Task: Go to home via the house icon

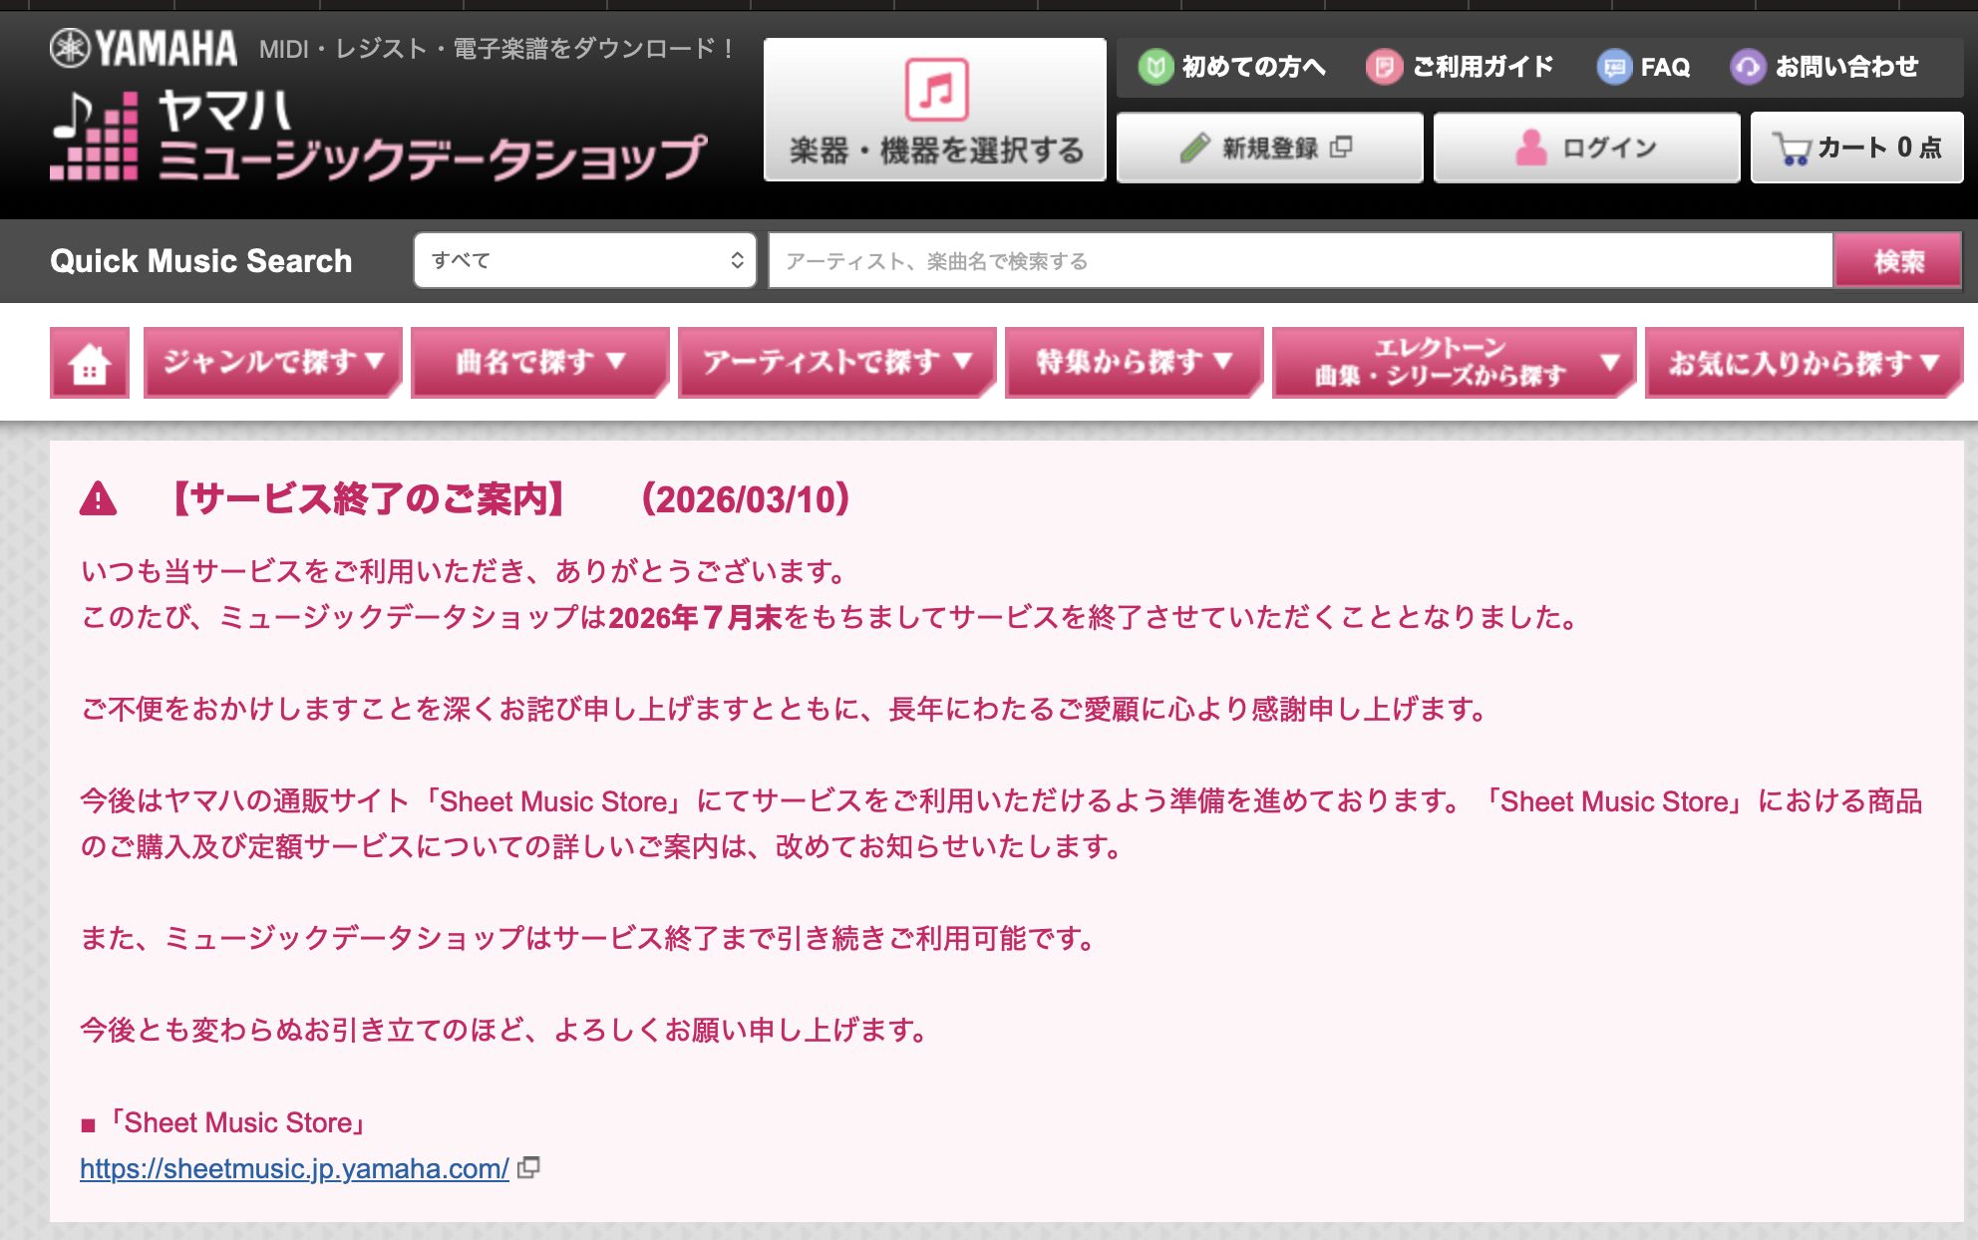Action: tap(90, 363)
